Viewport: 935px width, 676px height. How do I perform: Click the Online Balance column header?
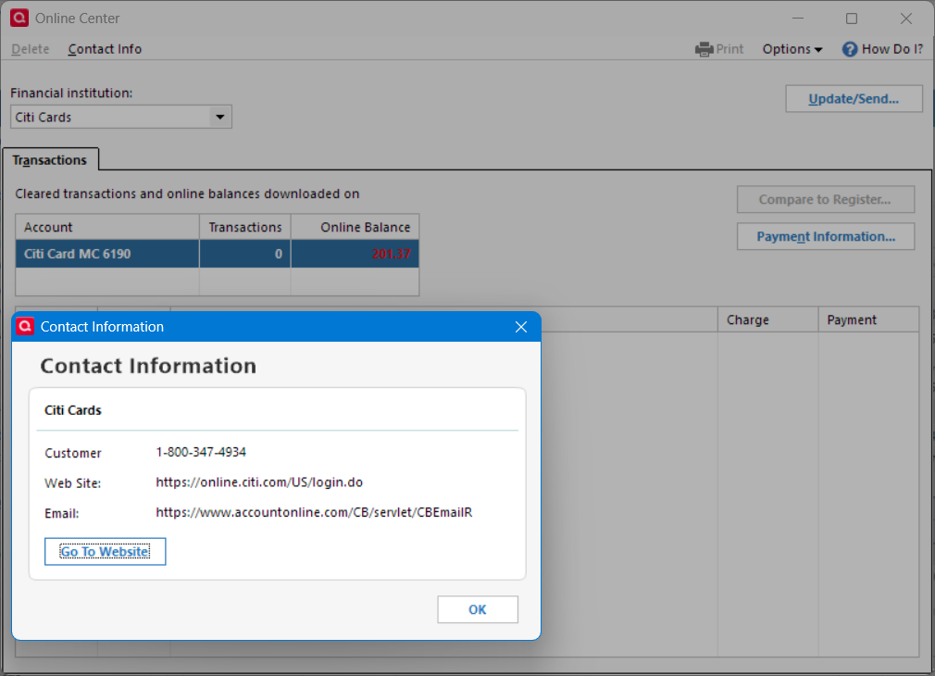(x=355, y=227)
